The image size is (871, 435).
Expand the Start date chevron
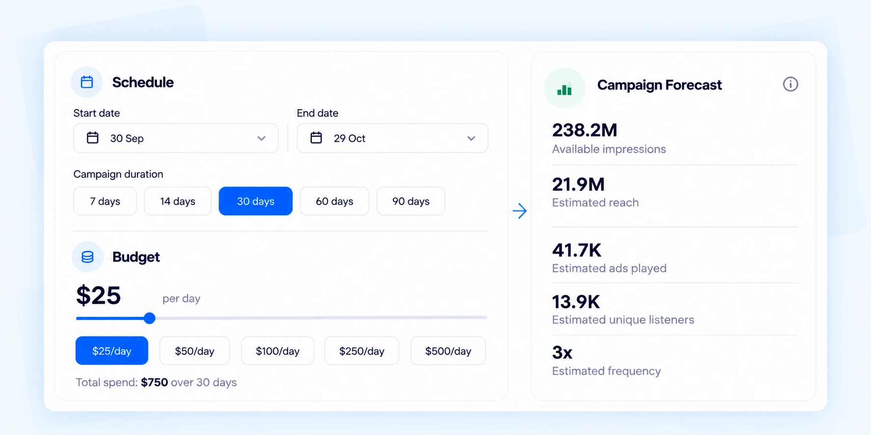point(261,138)
